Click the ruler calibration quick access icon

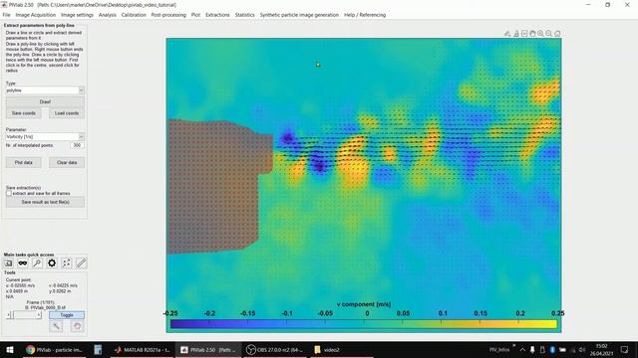point(81,263)
